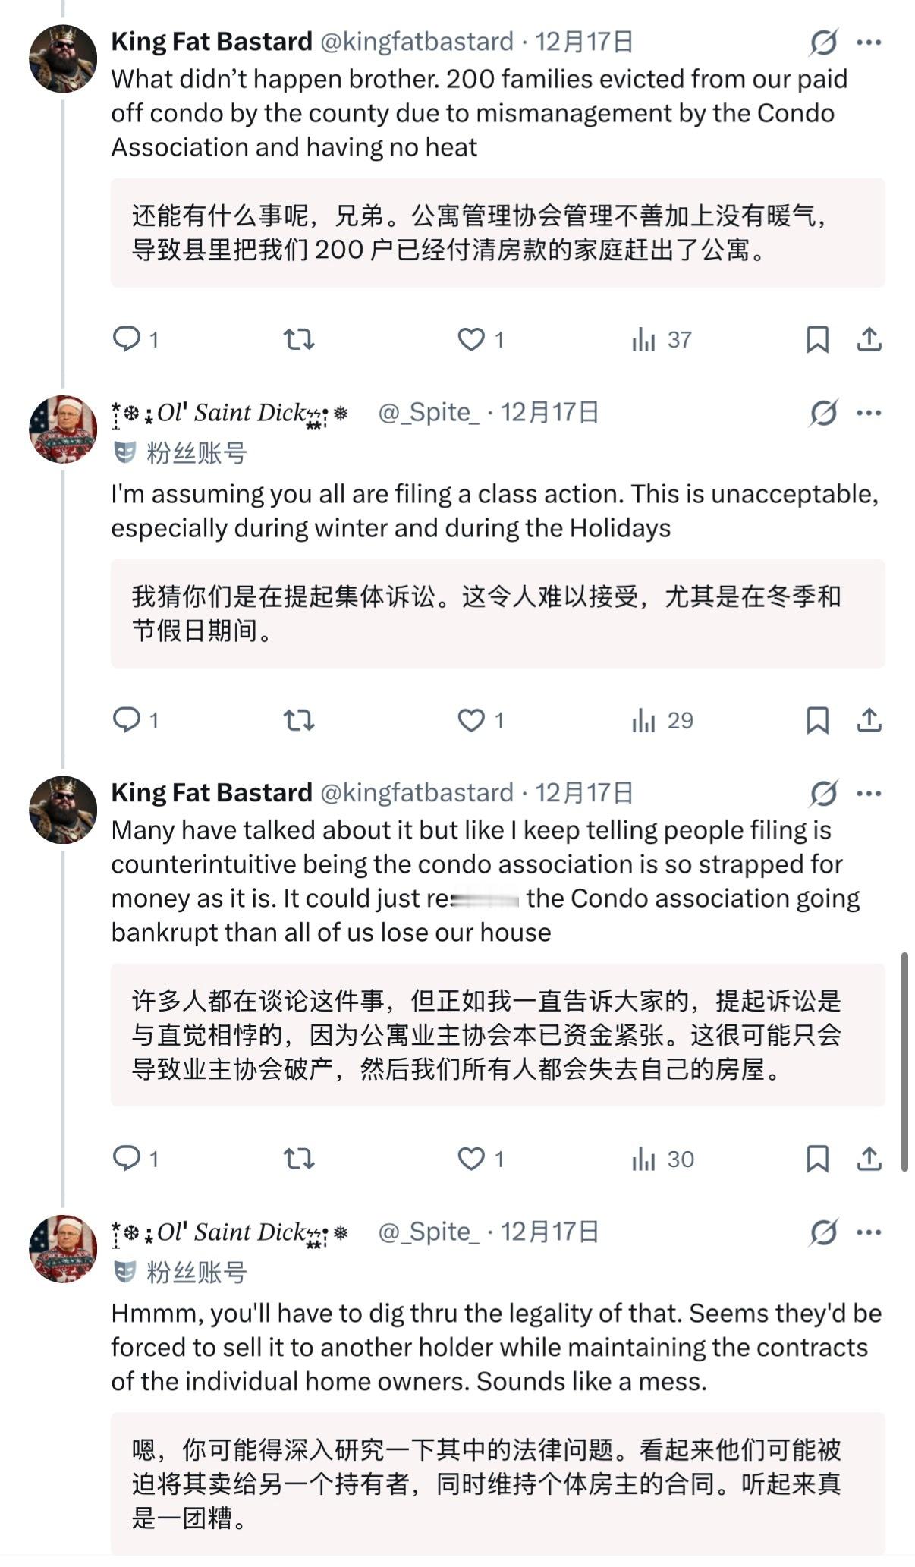The width and height of the screenshot is (915, 1567).
Task: Open more menu on bankruptcy tweet
Action: click(869, 794)
